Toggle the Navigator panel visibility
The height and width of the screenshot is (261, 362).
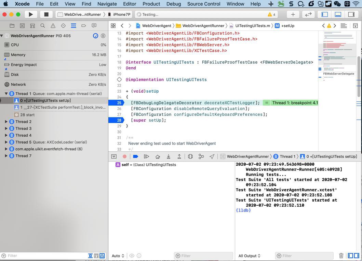click(x=325, y=14)
